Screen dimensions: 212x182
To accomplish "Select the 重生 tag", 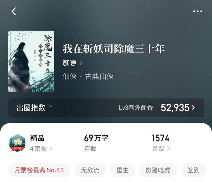I will (122, 170).
